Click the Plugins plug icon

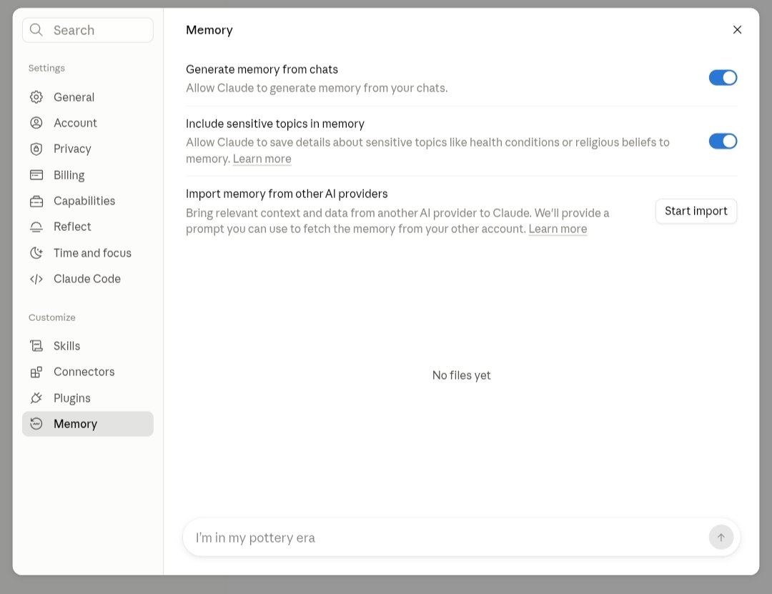click(x=36, y=397)
